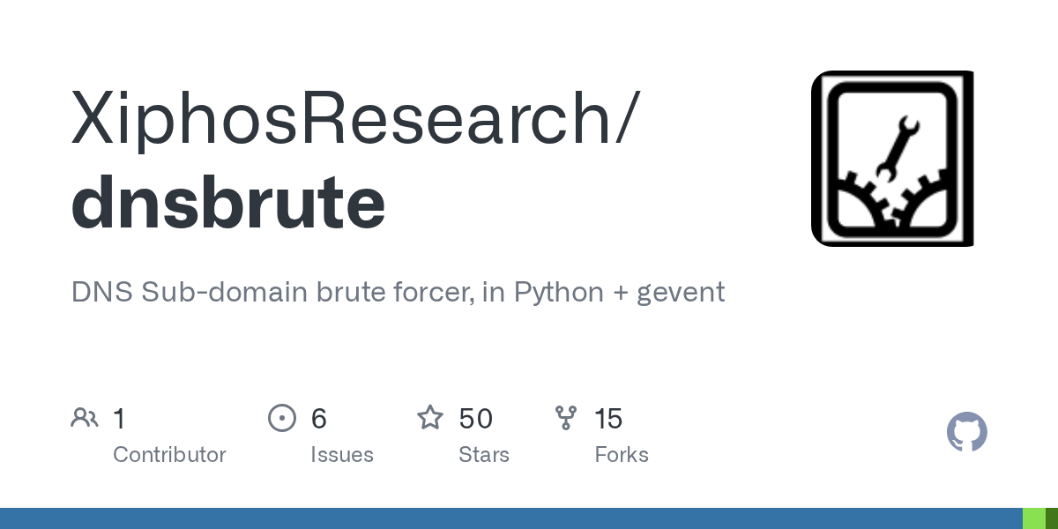1058x529 pixels.
Task: Open the Issues label
Action: click(x=342, y=455)
